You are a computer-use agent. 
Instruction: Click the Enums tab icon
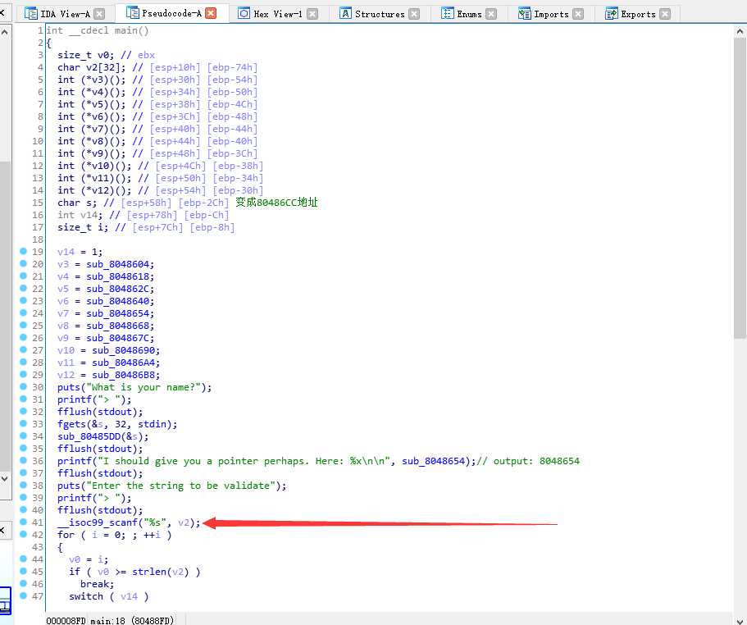point(448,13)
